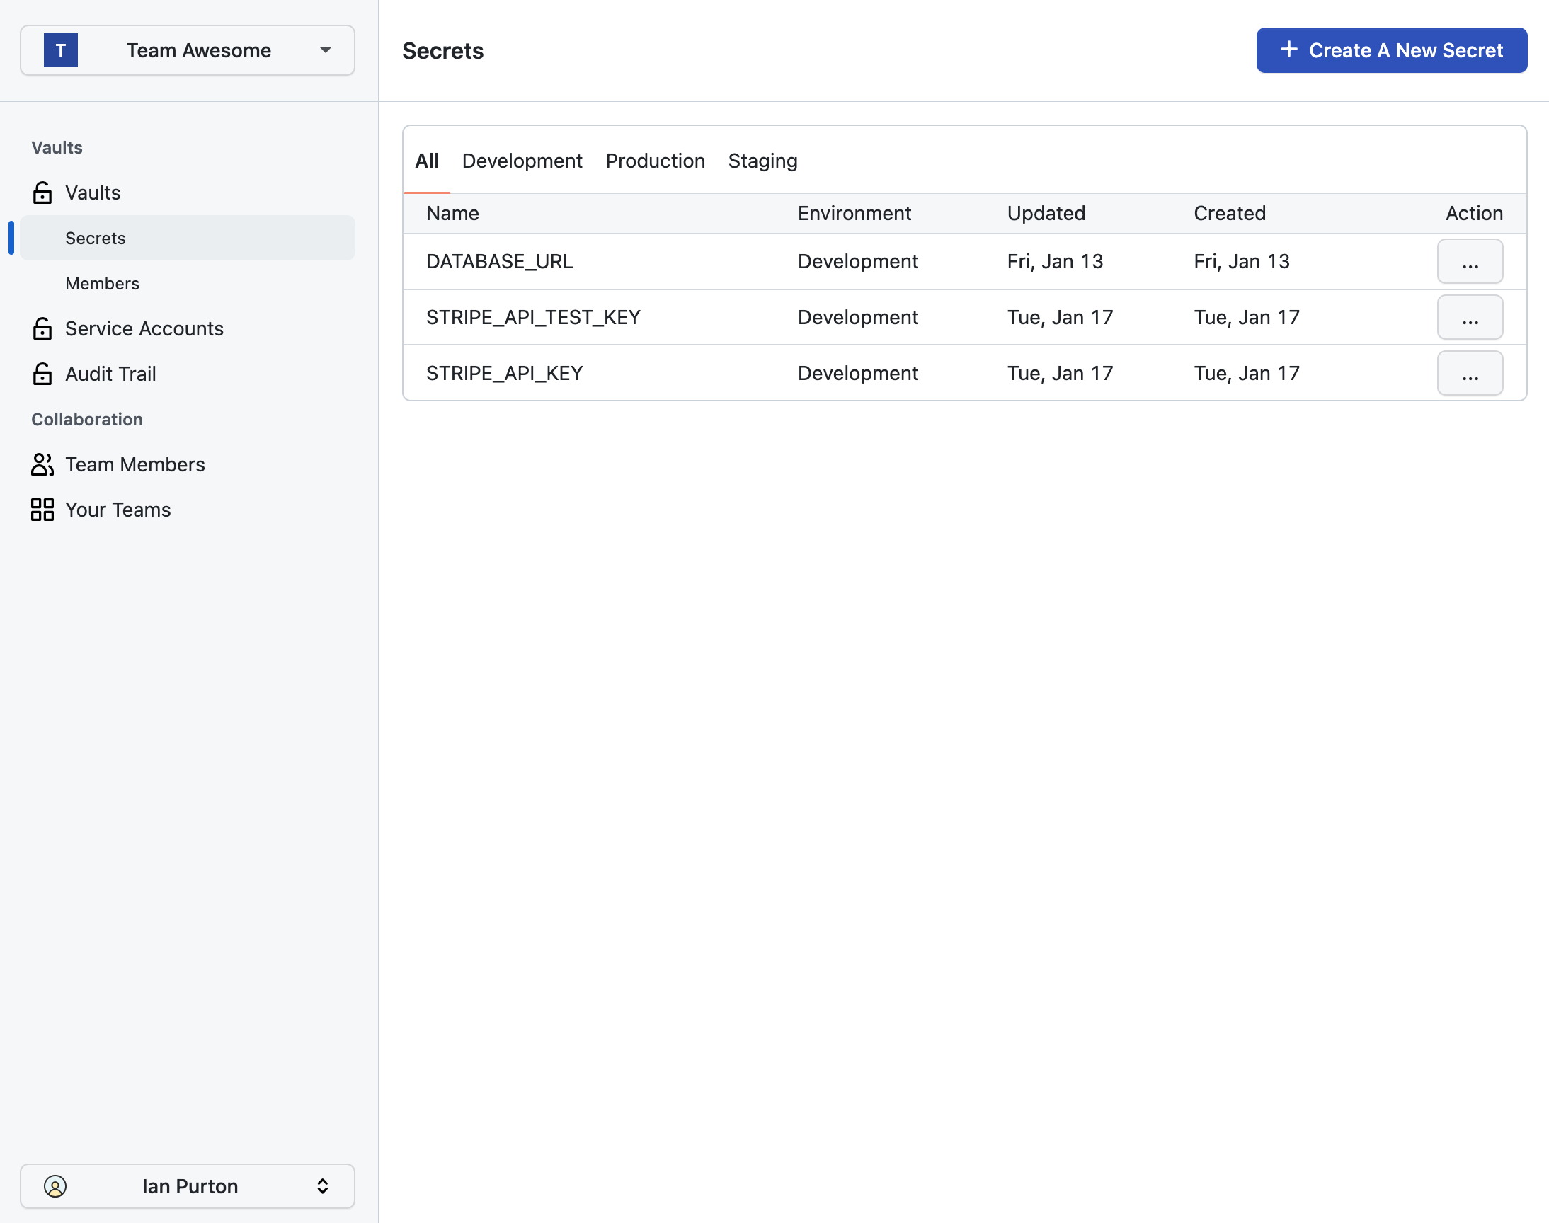This screenshot has width=1549, height=1223.
Task: Click the Audit Trail lock icon
Action: [42, 372]
